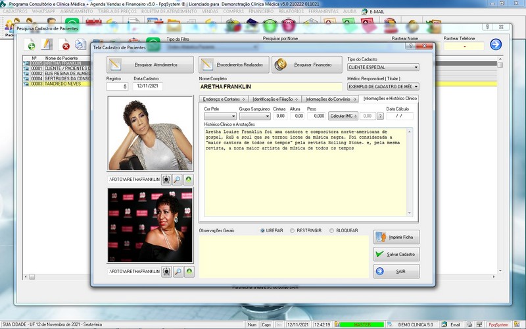This screenshot has height=329, width=526.
Task: Click the green arrow icon beside the upper photo path
Action: [189, 180]
